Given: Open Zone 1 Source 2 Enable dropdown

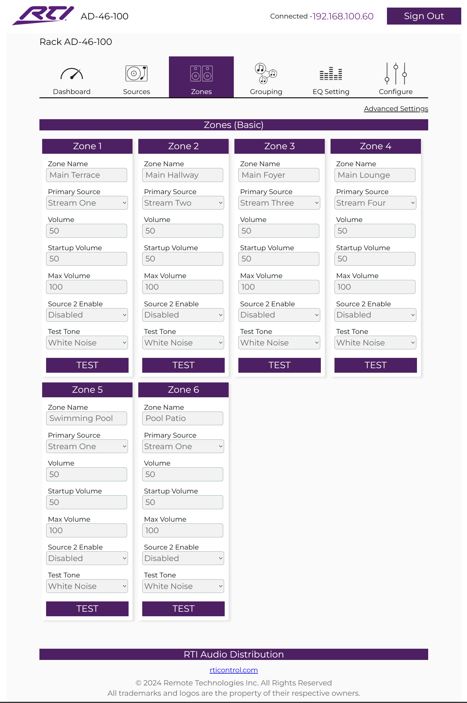Looking at the screenshot, I should coord(87,315).
